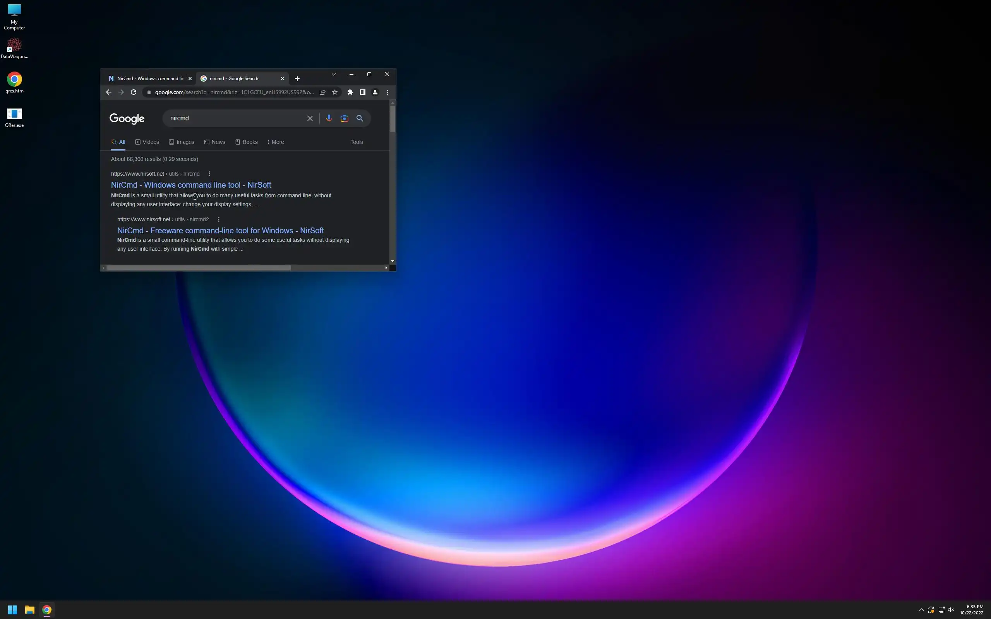Open Chrome three-dot menu
The image size is (991, 619).
387,92
